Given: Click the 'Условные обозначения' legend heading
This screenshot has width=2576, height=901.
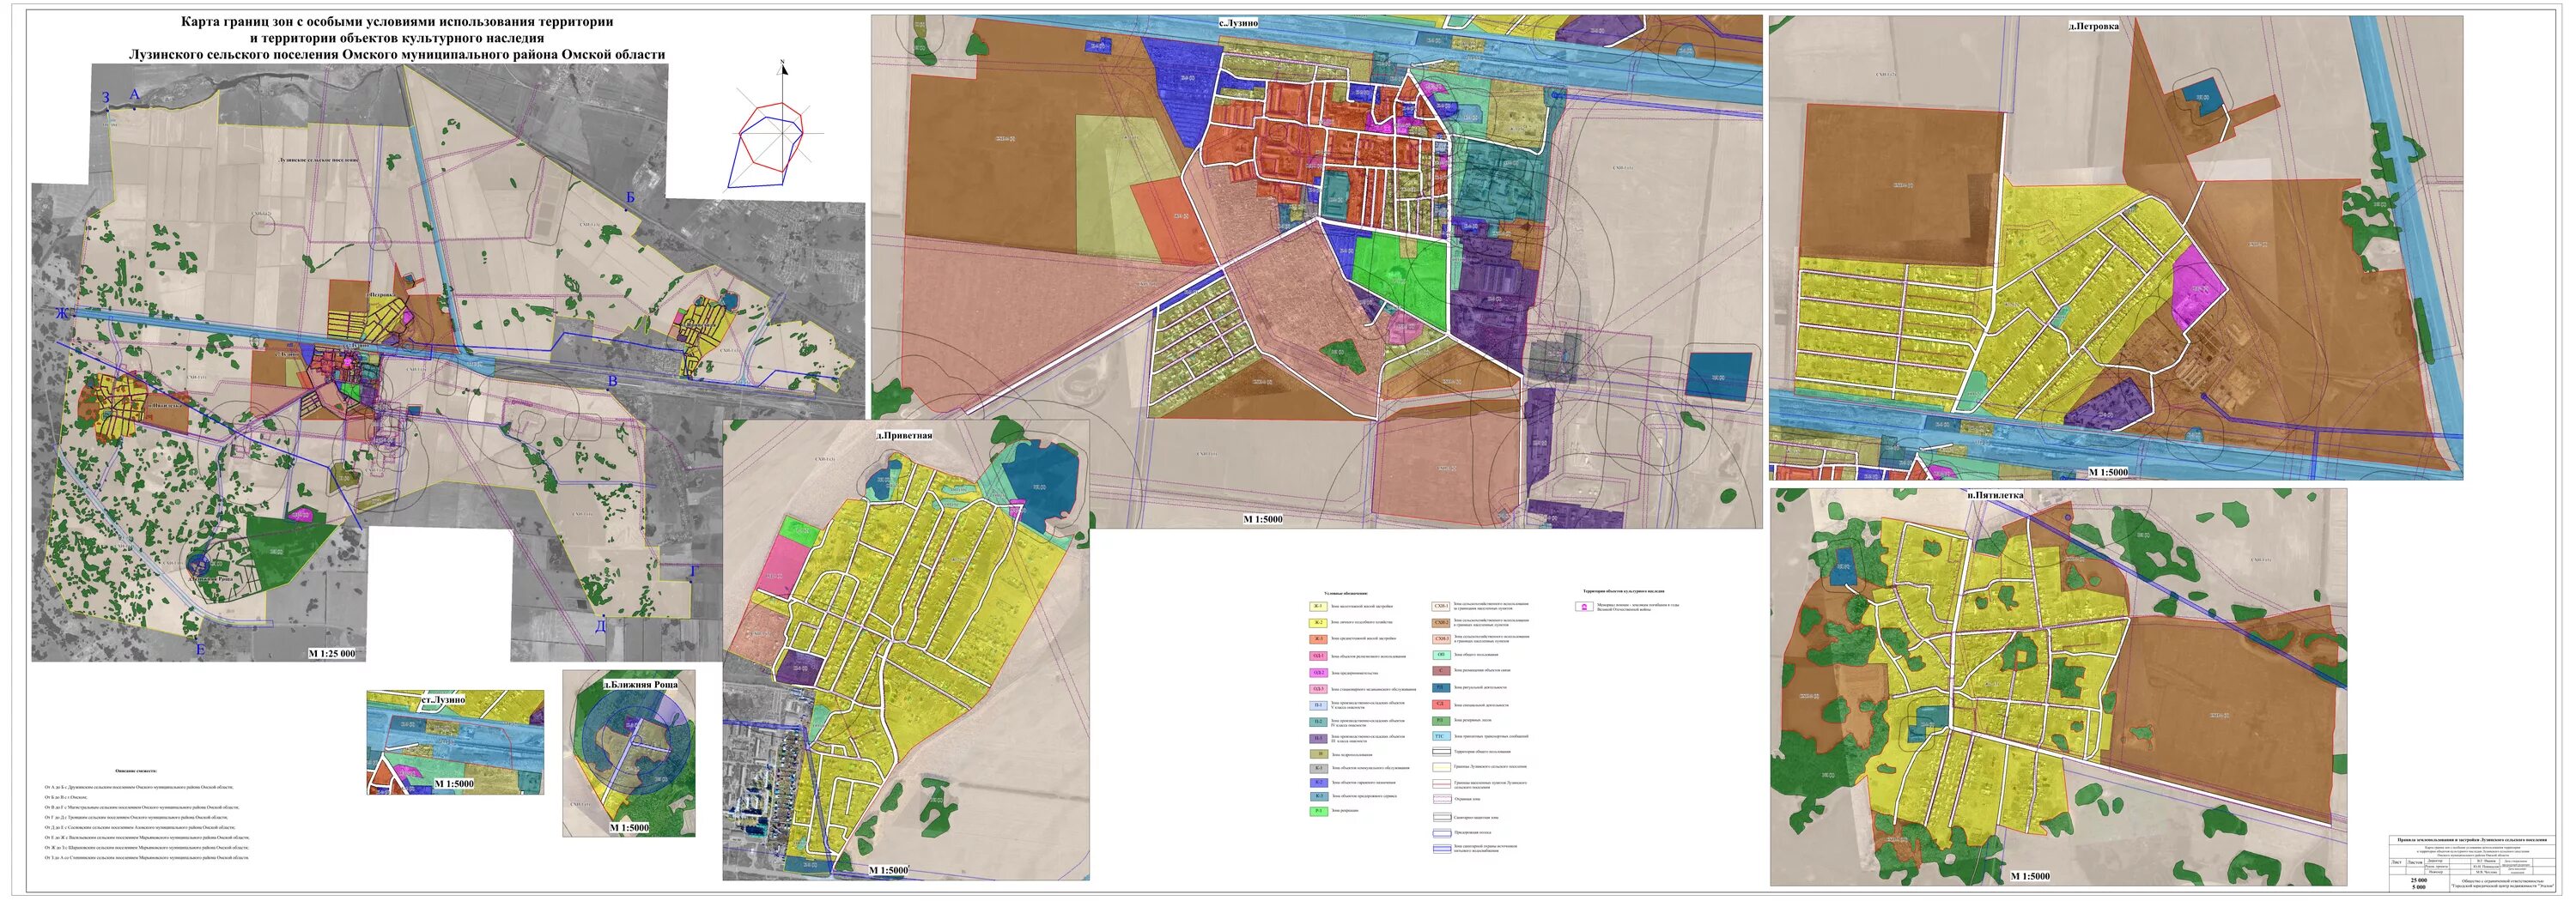Looking at the screenshot, I should (1346, 593).
